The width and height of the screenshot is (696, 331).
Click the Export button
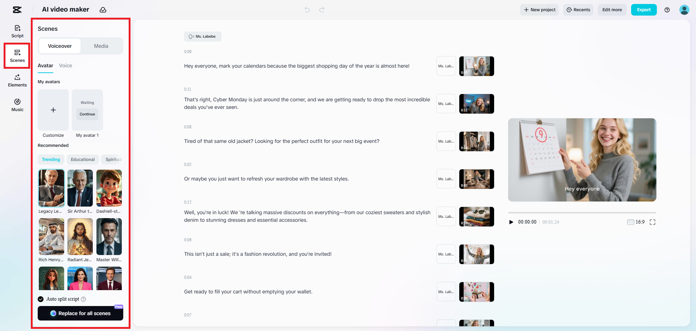[x=644, y=10]
